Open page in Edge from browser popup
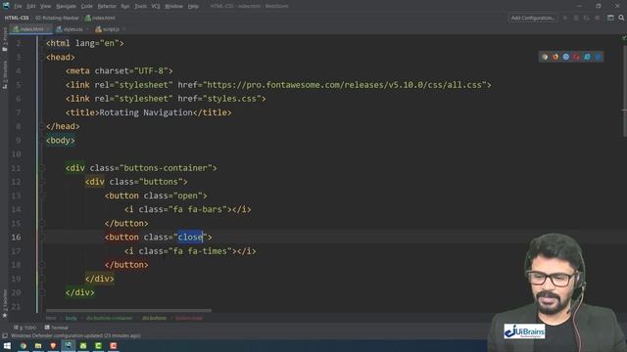Image resolution: width=627 pixels, height=352 pixels. (x=598, y=57)
